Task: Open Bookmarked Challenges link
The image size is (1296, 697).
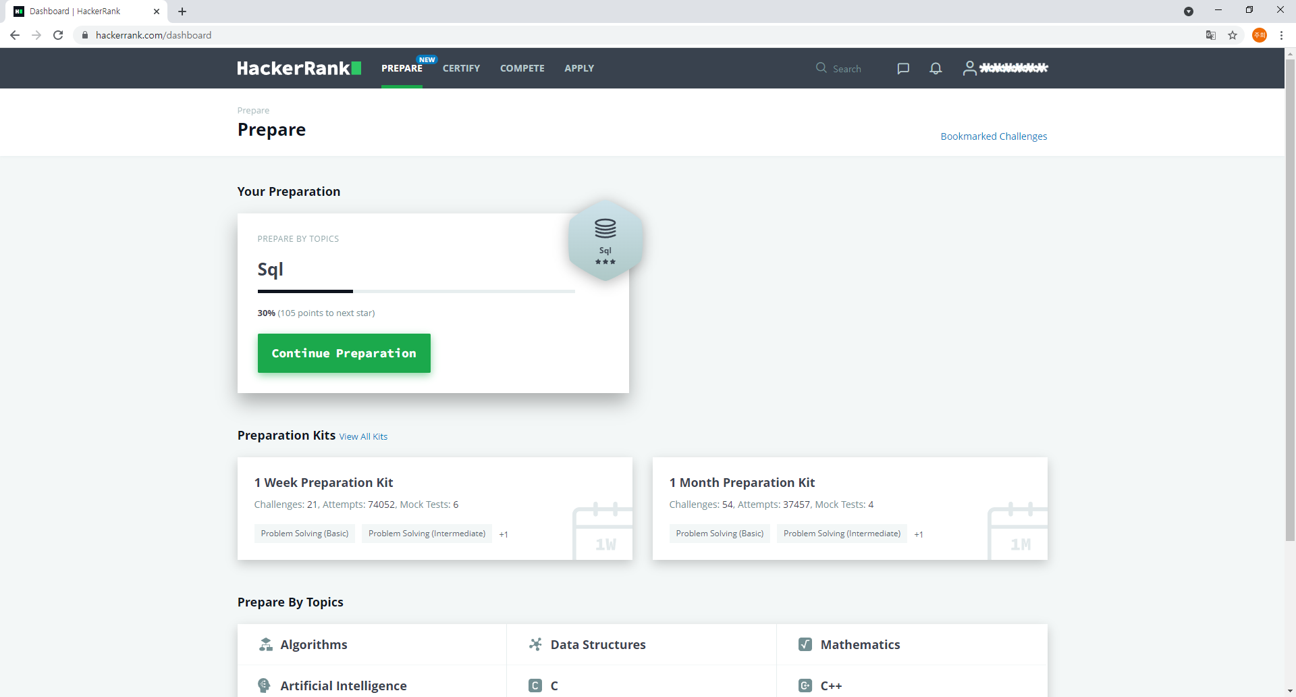Action: (994, 136)
